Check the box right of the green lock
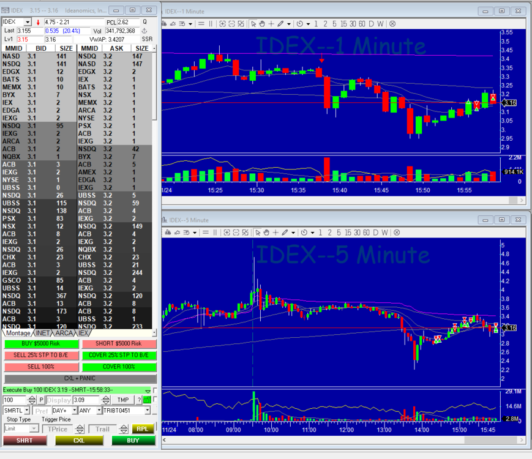The image size is (532, 459). coord(155,400)
